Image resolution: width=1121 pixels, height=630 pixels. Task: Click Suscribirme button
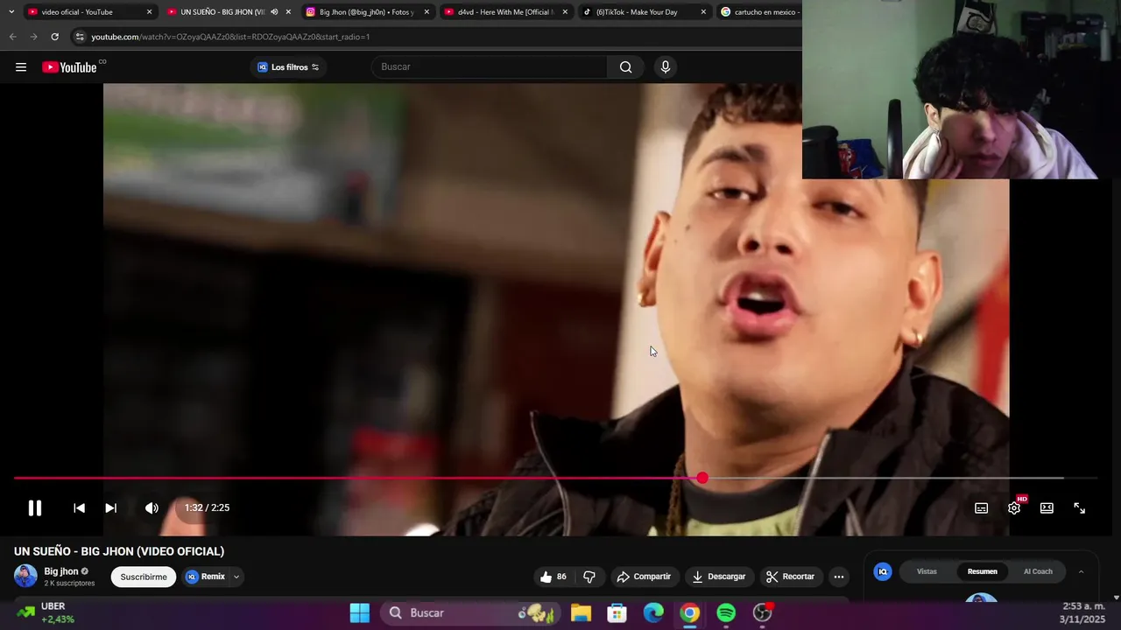coord(144,577)
